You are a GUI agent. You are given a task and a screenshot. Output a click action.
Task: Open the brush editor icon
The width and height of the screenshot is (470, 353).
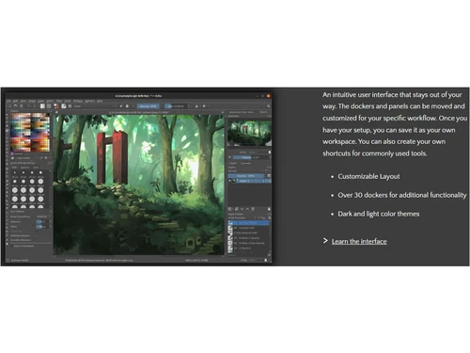tap(64, 106)
